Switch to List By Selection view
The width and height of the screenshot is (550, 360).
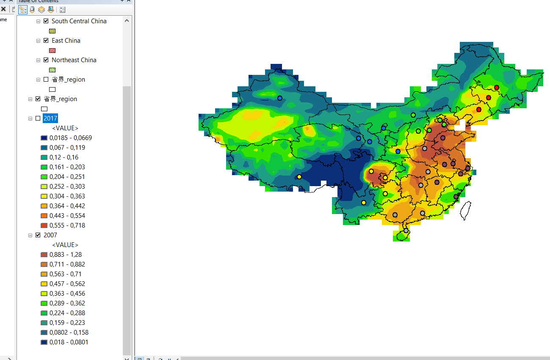click(x=51, y=9)
